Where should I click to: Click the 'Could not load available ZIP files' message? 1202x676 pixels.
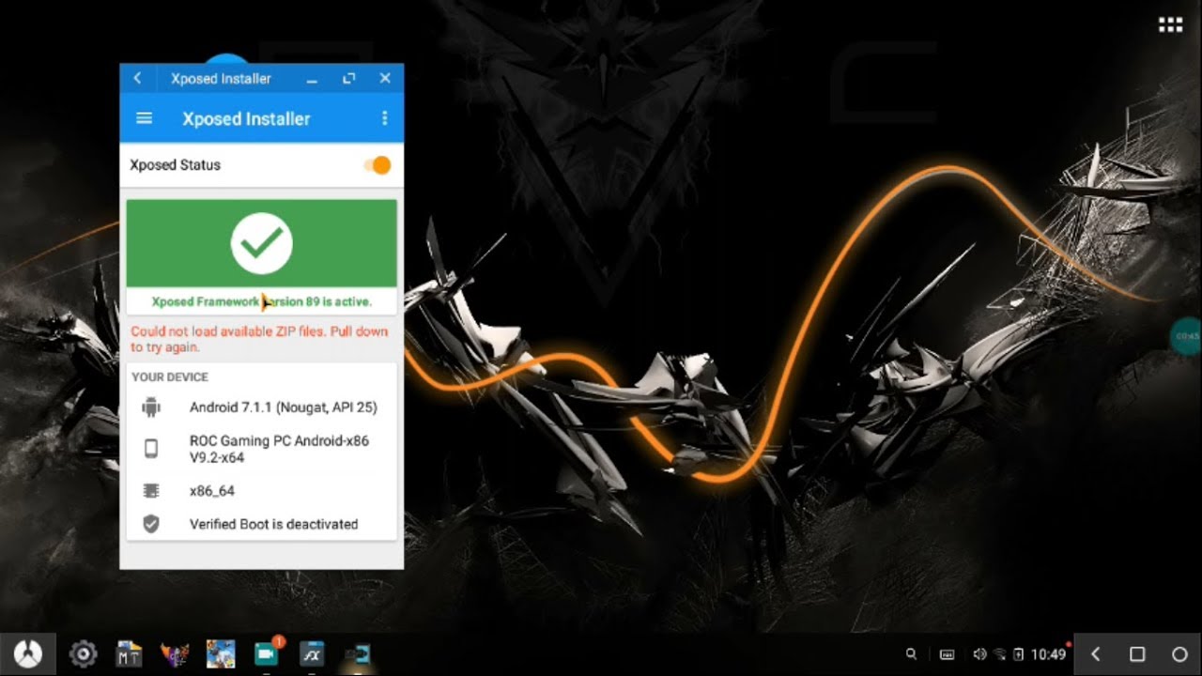pos(259,339)
